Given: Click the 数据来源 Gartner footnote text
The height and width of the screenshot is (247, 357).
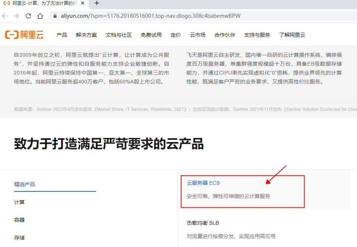Looking at the screenshot, I should click(185, 109).
